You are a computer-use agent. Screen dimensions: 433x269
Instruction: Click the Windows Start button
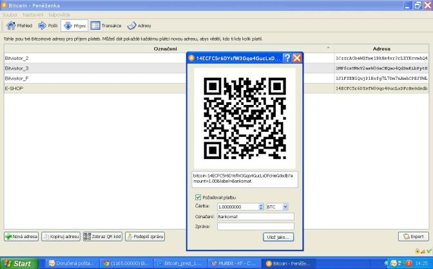(19, 263)
